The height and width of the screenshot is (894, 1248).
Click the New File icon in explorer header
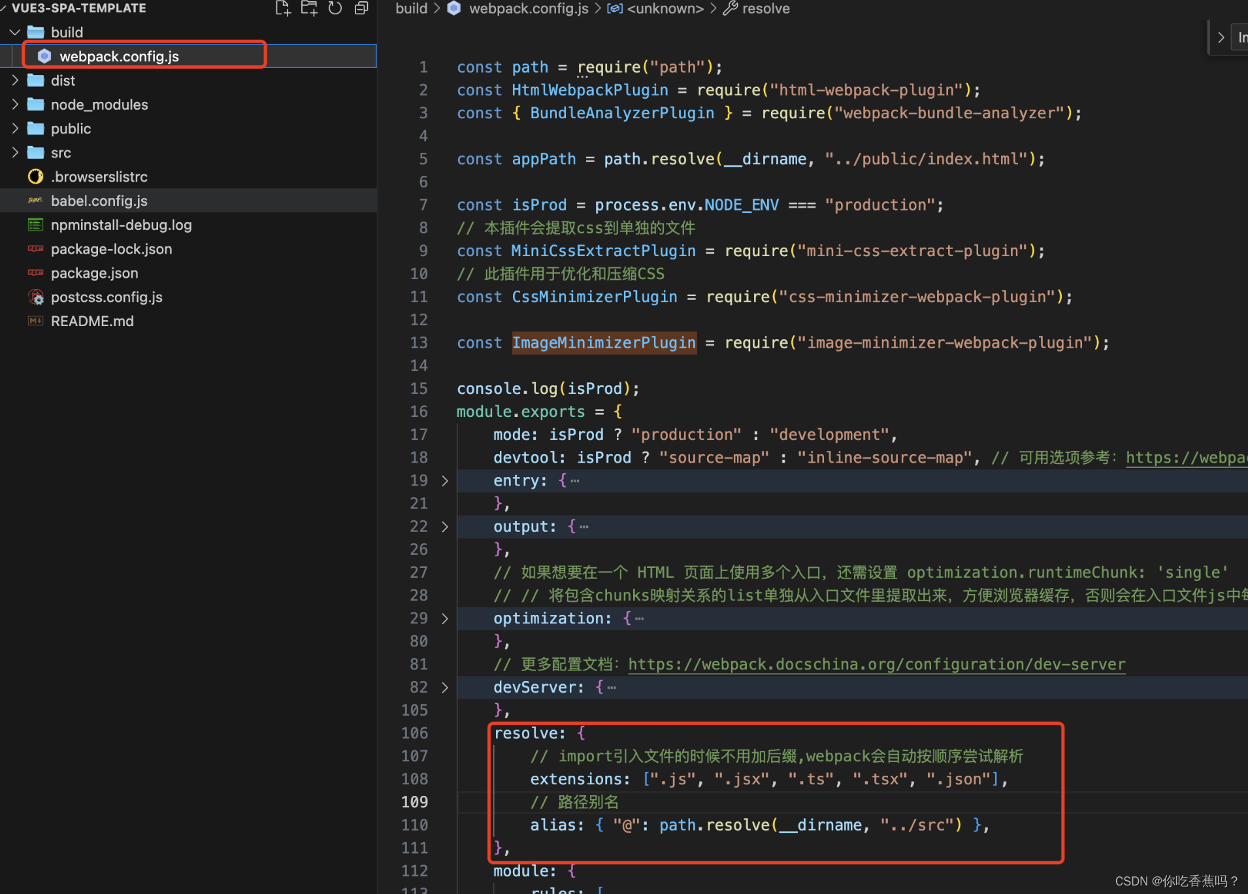(x=283, y=8)
